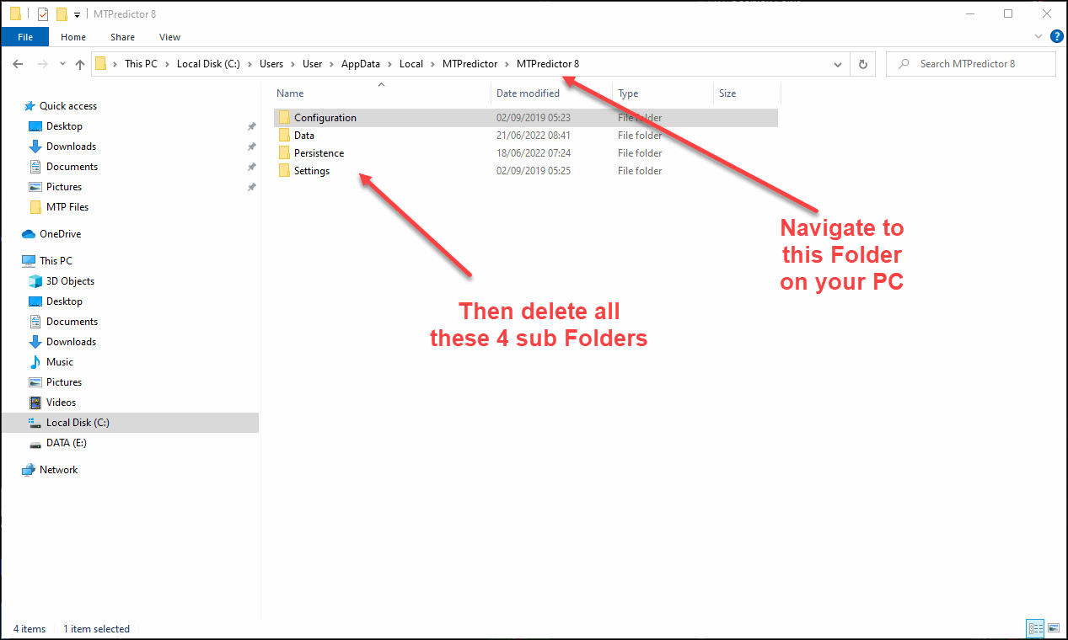Open the Help question mark icon
This screenshot has width=1068, height=640.
(x=1056, y=37)
